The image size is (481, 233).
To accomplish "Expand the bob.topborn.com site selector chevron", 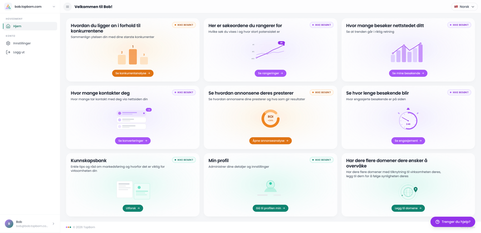I will coord(54,7).
